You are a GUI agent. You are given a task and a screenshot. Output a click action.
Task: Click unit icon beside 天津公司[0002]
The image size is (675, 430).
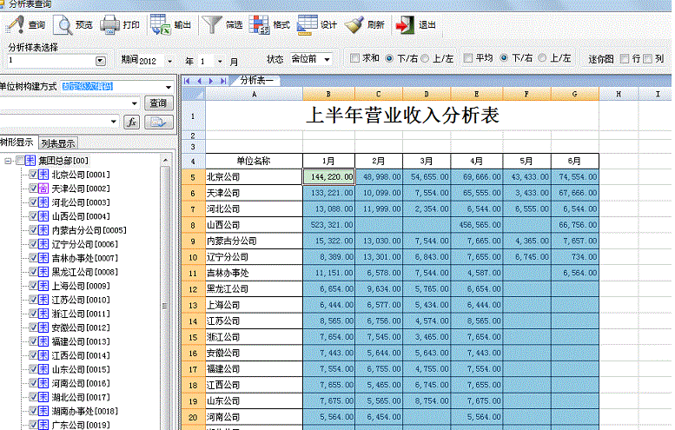[x=43, y=189]
